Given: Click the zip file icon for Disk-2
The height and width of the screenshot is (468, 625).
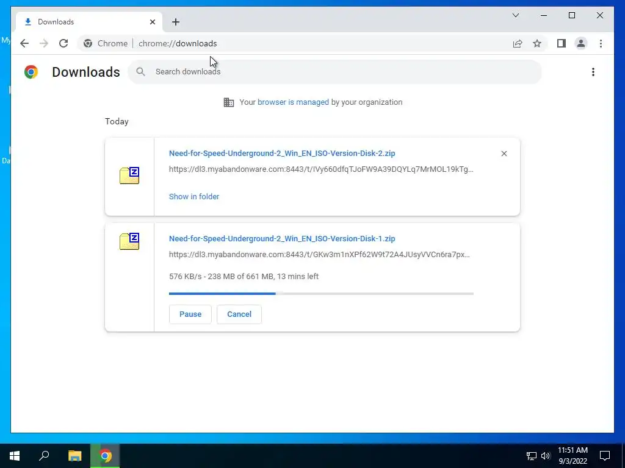Looking at the screenshot, I should pos(129,175).
